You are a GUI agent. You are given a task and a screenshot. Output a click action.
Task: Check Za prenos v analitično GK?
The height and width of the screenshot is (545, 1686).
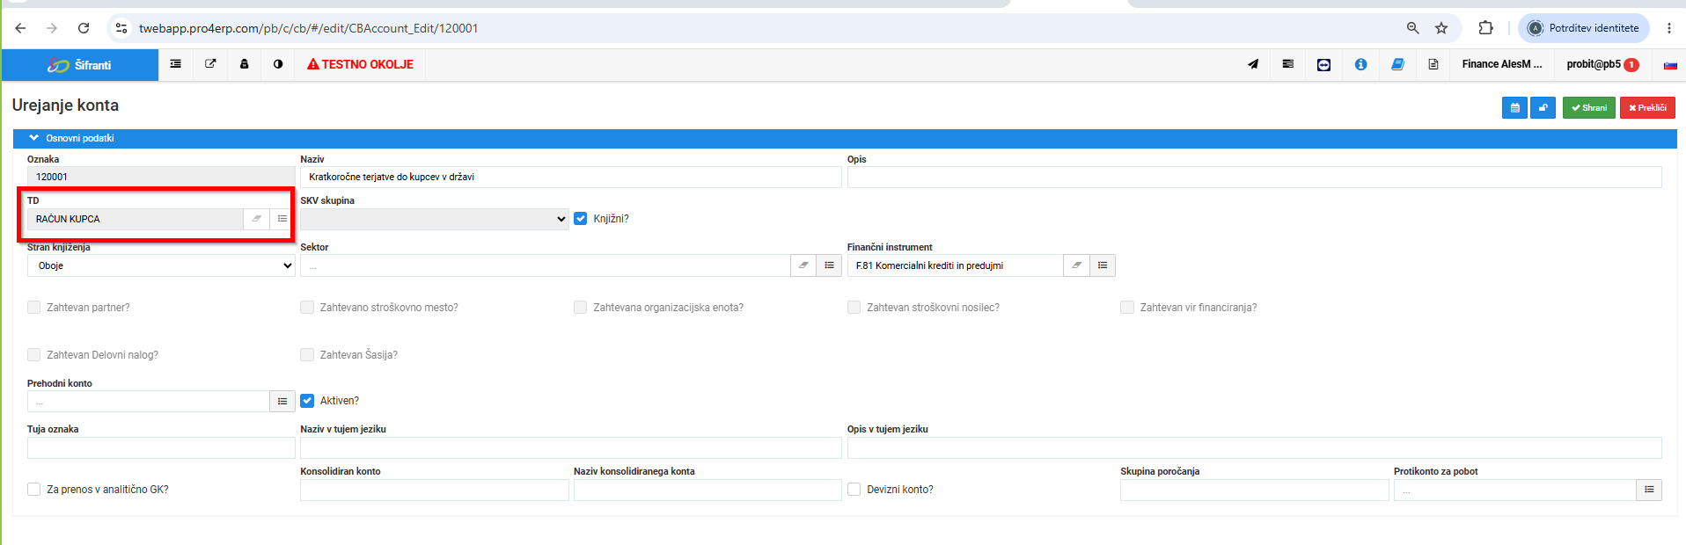34,490
